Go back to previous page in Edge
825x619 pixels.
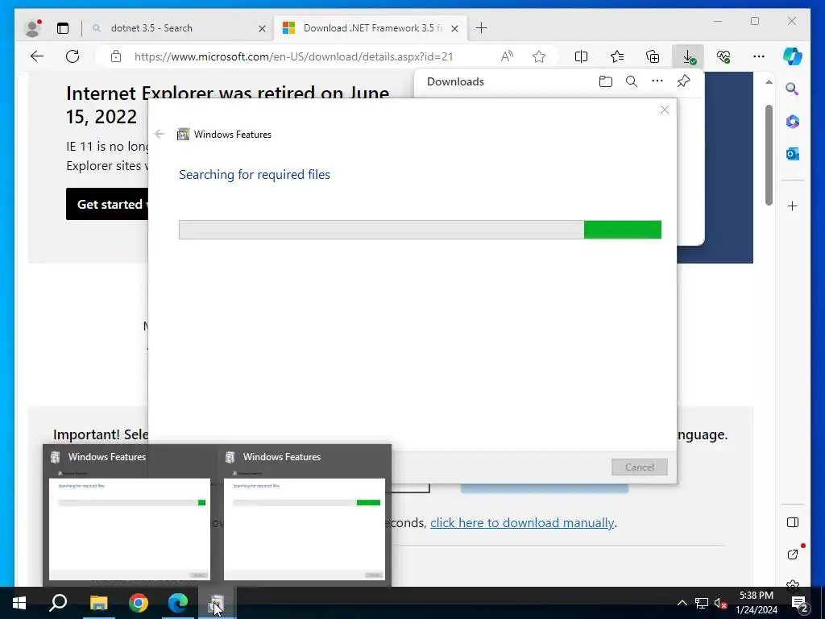[x=37, y=56]
